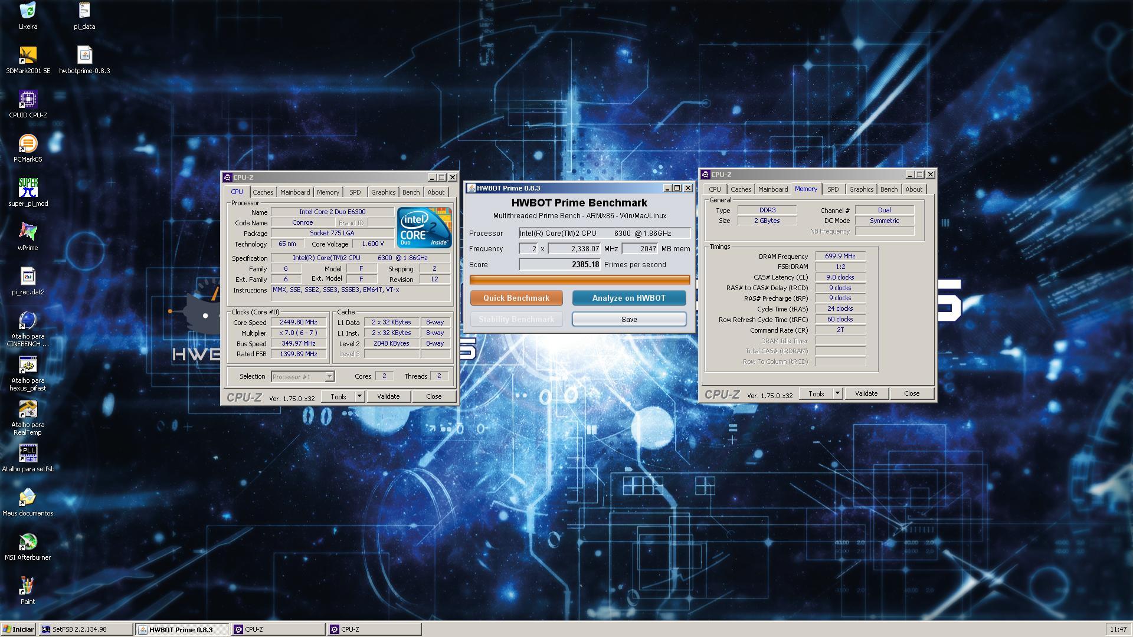
Task: Click the Close button in the left CPU-Z window
Action: point(434,396)
